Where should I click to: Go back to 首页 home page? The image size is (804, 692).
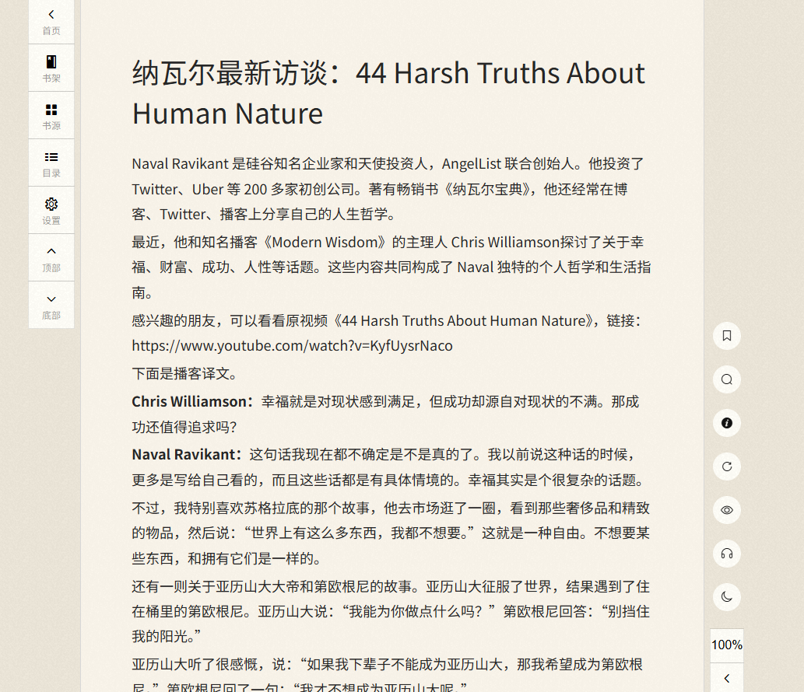[x=51, y=22]
